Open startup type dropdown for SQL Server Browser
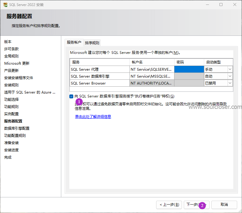The height and width of the screenshot is (213, 242). [x=230, y=83]
